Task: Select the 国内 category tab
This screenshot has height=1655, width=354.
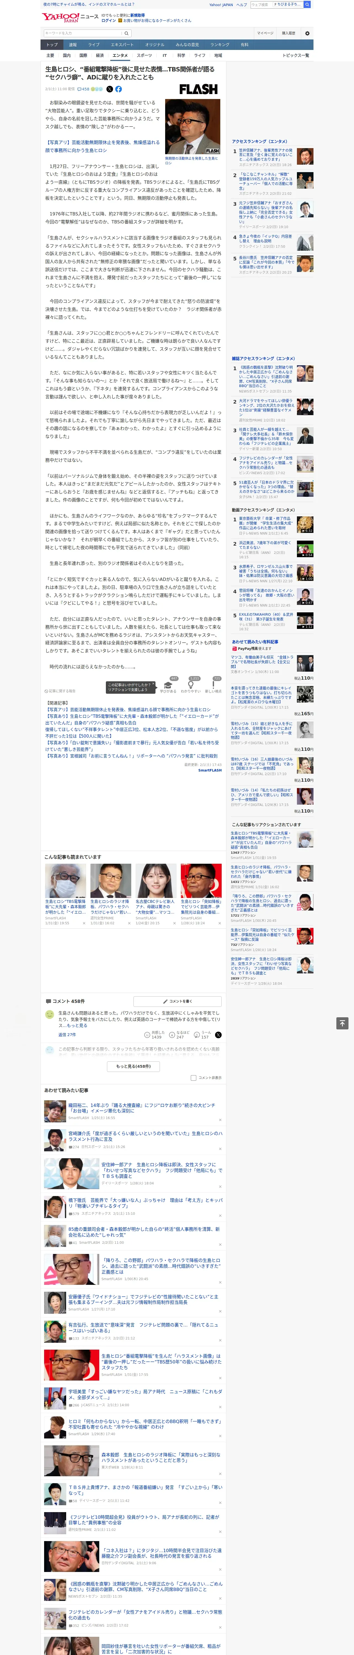Action: point(67,55)
